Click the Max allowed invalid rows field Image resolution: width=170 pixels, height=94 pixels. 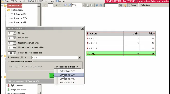(11, 43)
